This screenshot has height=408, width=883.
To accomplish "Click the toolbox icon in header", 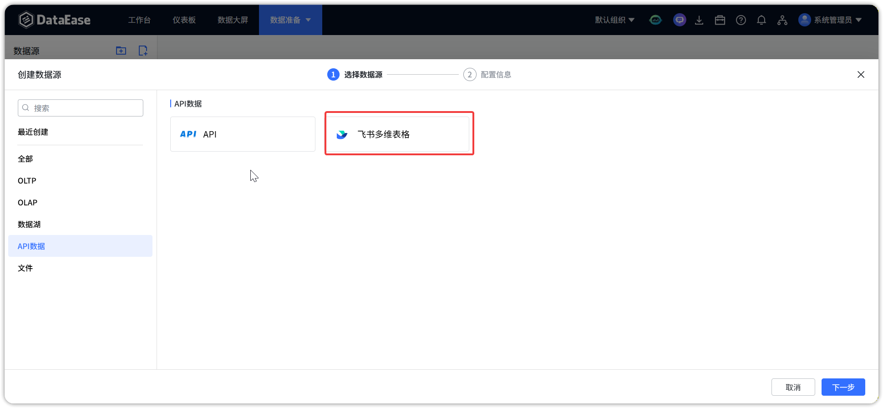I will (x=720, y=20).
